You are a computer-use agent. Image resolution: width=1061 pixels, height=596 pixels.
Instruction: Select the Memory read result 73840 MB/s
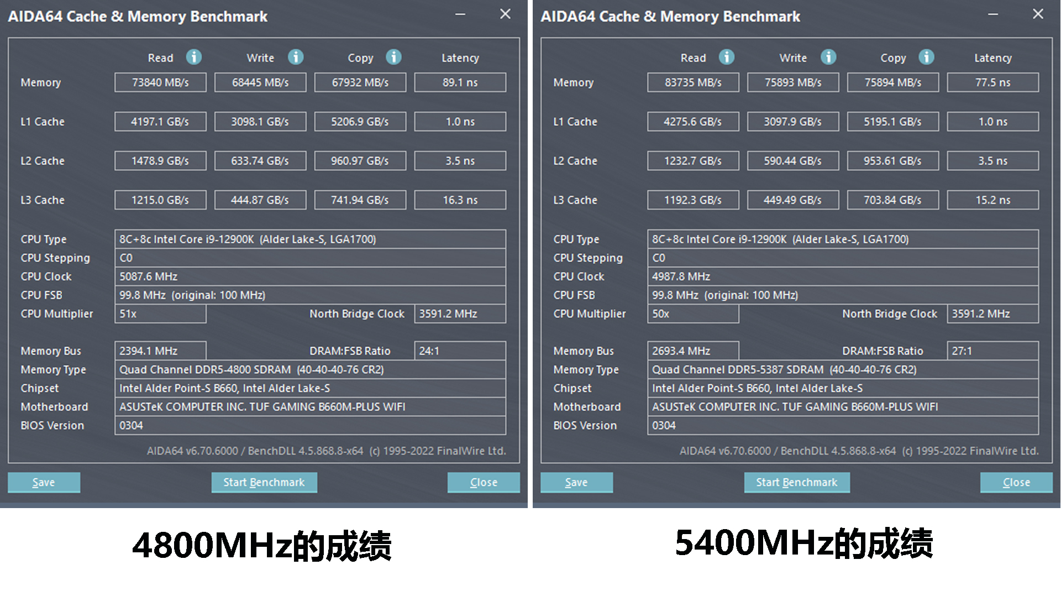pyautogui.click(x=160, y=82)
